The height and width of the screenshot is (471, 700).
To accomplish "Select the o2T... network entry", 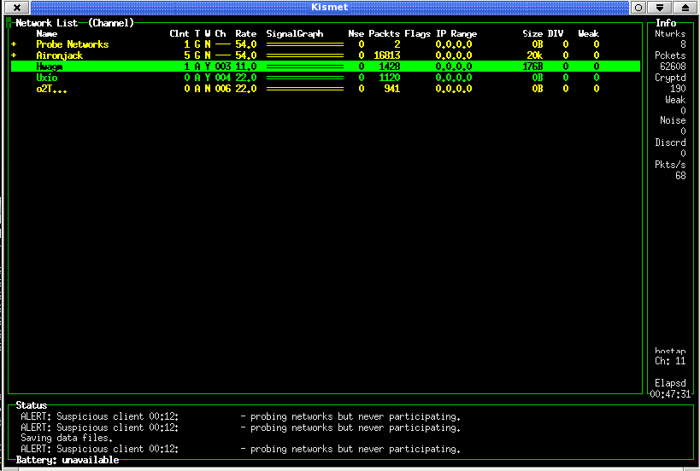I will (x=51, y=89).
